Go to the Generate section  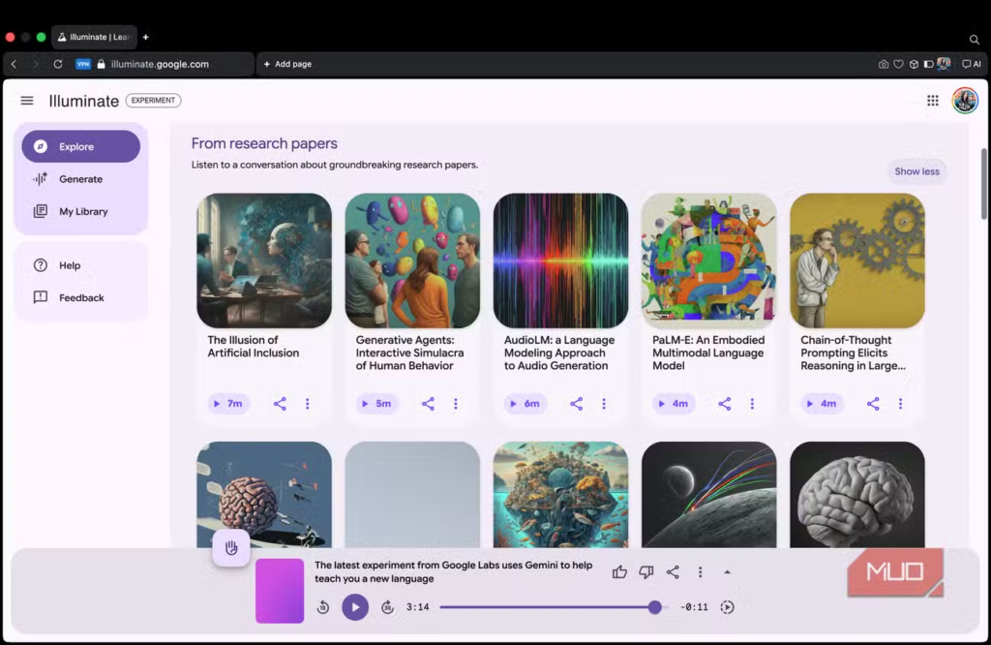click(80, 179)
